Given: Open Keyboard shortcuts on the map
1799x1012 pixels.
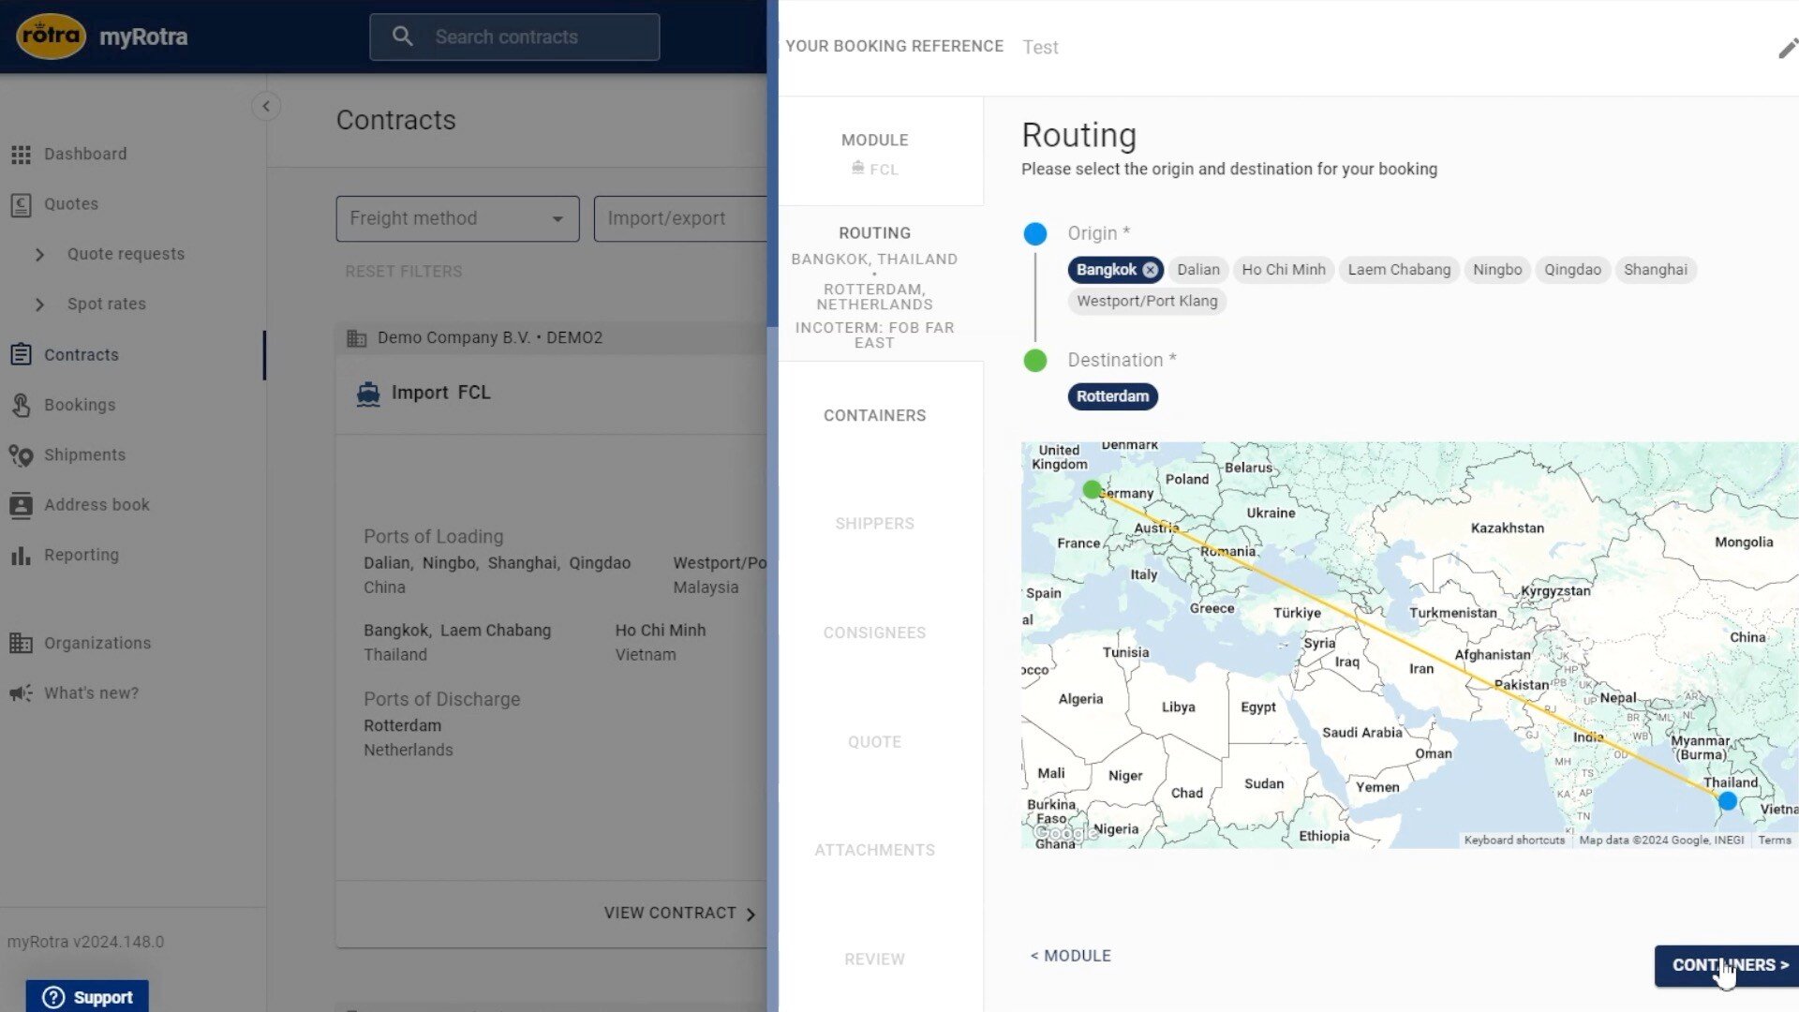Looking at the screenshot, I should 1514,841.
